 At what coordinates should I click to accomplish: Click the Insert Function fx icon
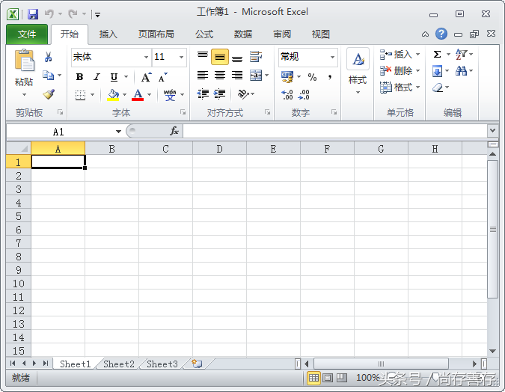point(174,131)
